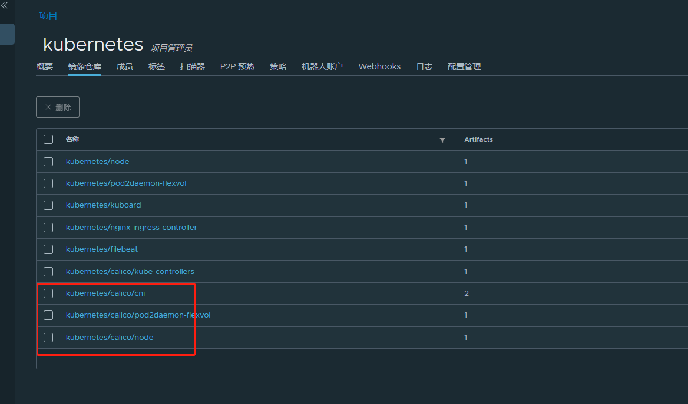Check the kubernetes/kuboard row checkbox
The width and height of the screenshot is (688, 404).
(x=48, y=205)
